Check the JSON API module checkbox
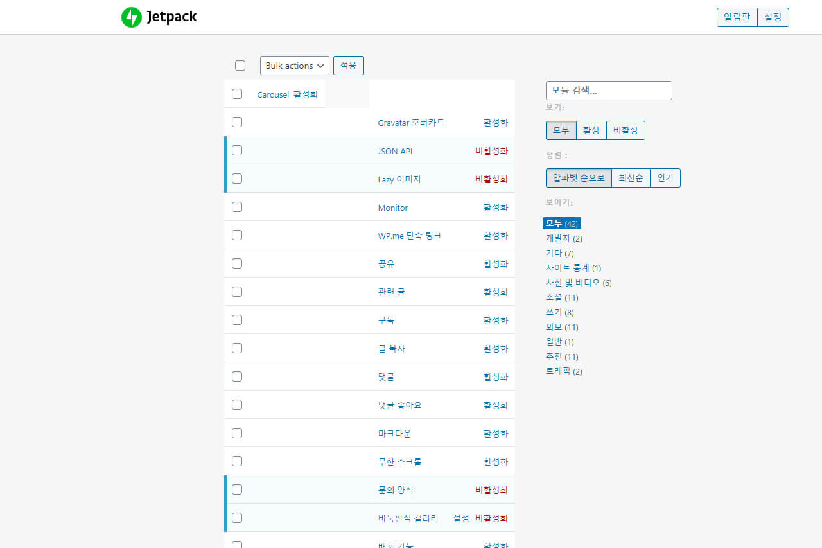 (x=237, y=150)
